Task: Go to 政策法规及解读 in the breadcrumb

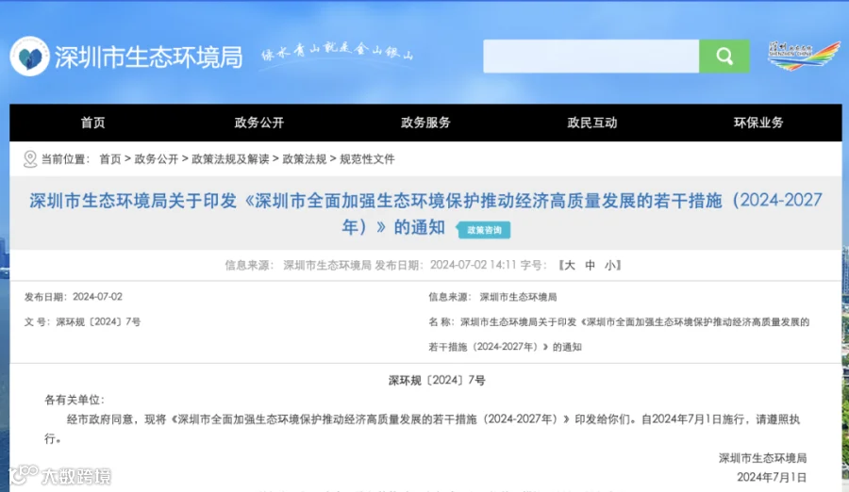Action: coord(230,159)
